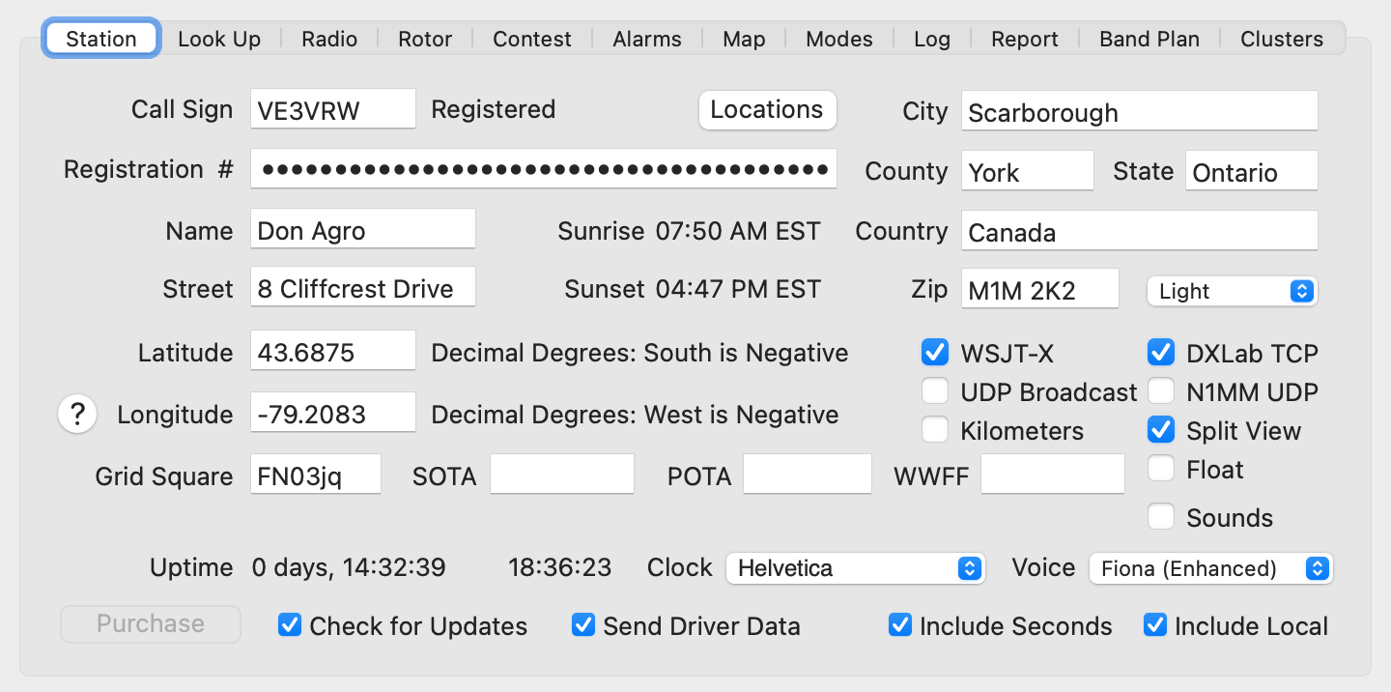Uncheck the Include Seconds checkbox
Image resolution: width=1391 pixels, height=692 pixels.
pos(899,625)
